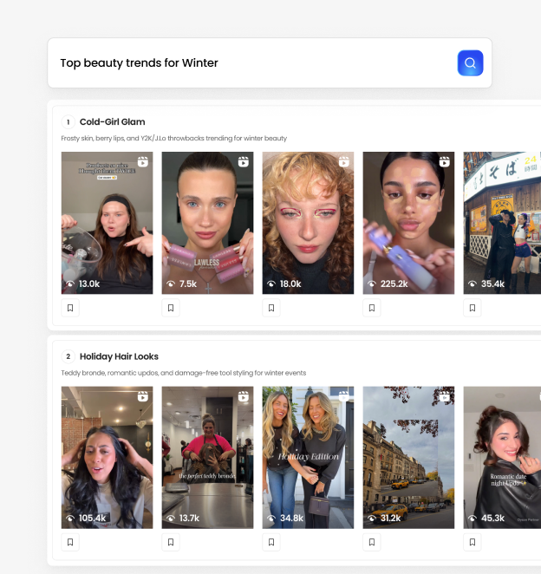
Task: Bookmark the 34.8k Holiday Edition video
Action: [x=271, y=542]
